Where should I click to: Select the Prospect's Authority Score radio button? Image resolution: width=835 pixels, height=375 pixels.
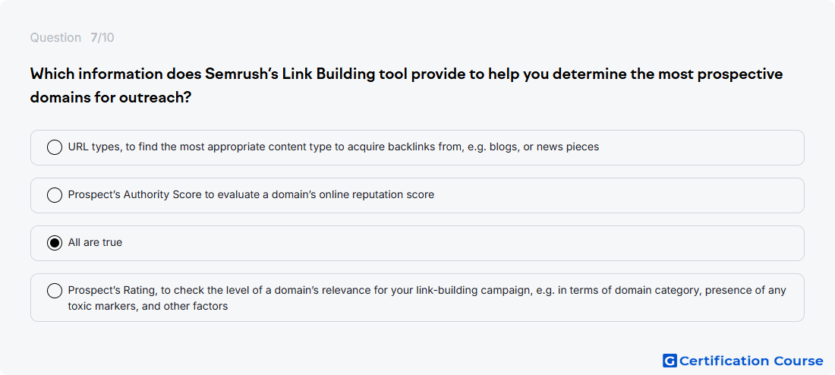point(55,195)
